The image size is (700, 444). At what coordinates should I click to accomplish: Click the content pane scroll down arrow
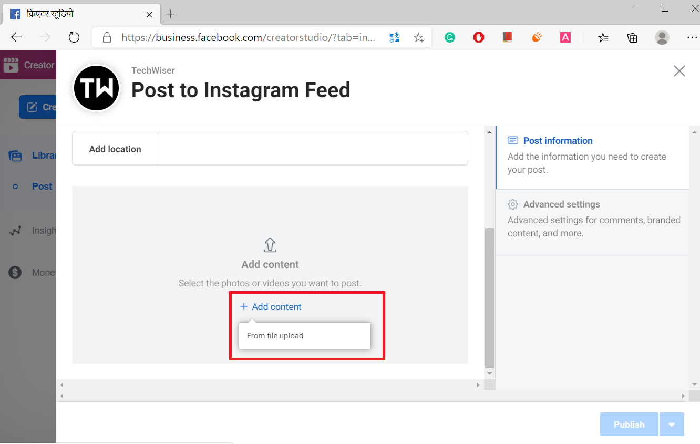tap(489, 373)
